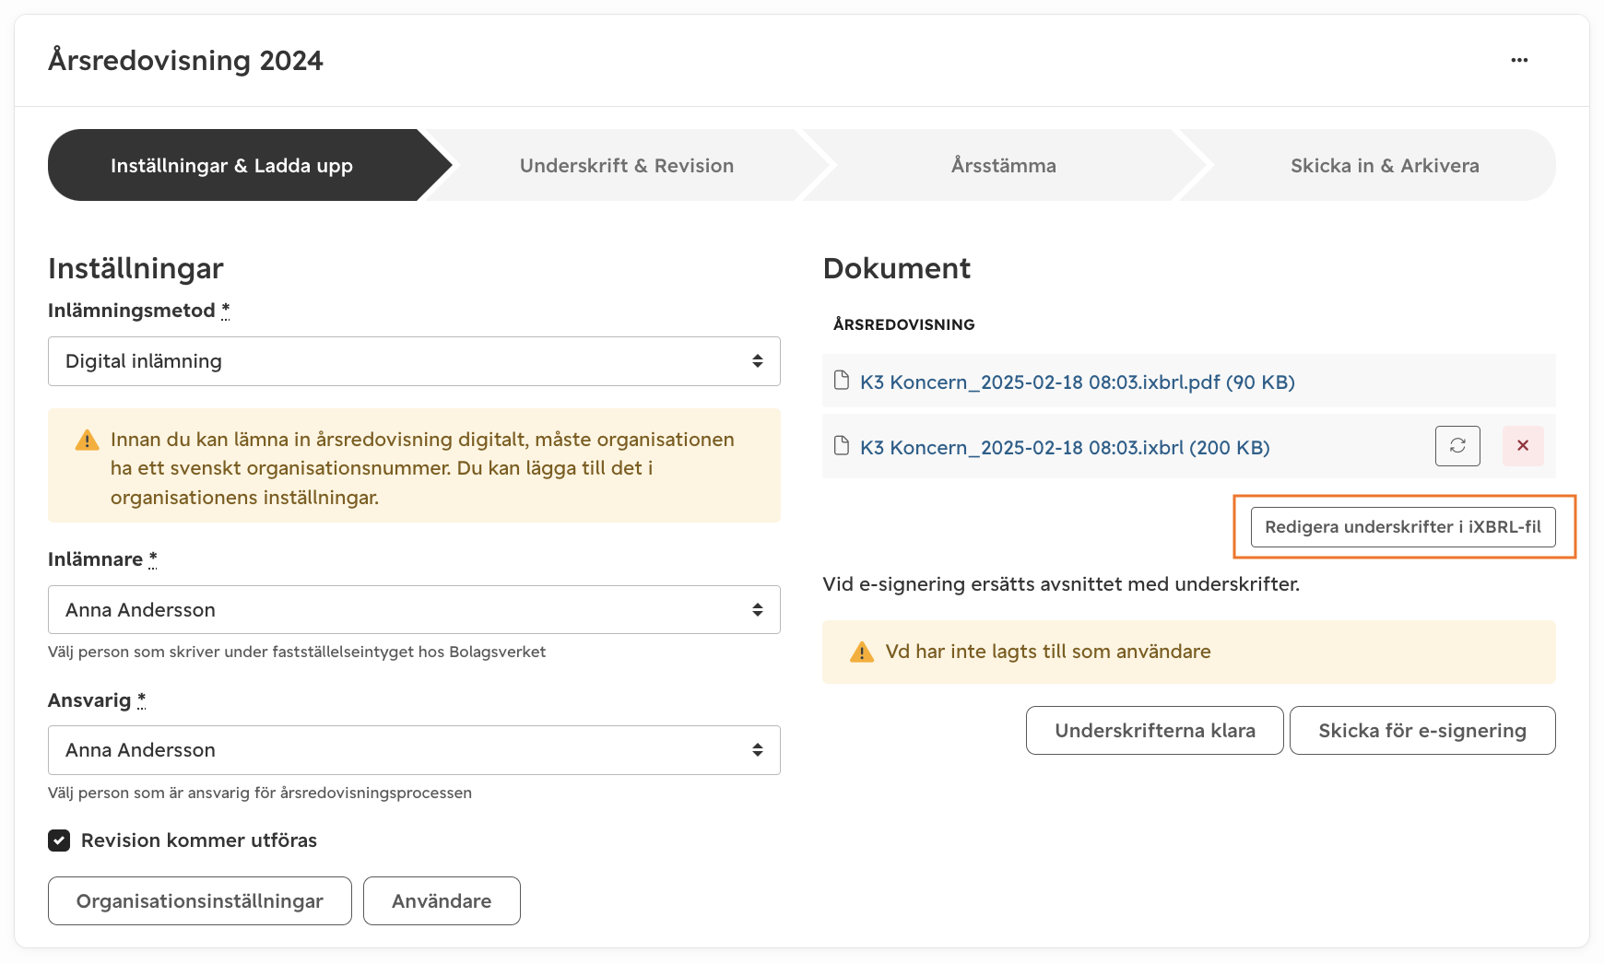Click the Dokument section heading
Image resolution: width=1604 pixels, height=964 pixels.
896,268
